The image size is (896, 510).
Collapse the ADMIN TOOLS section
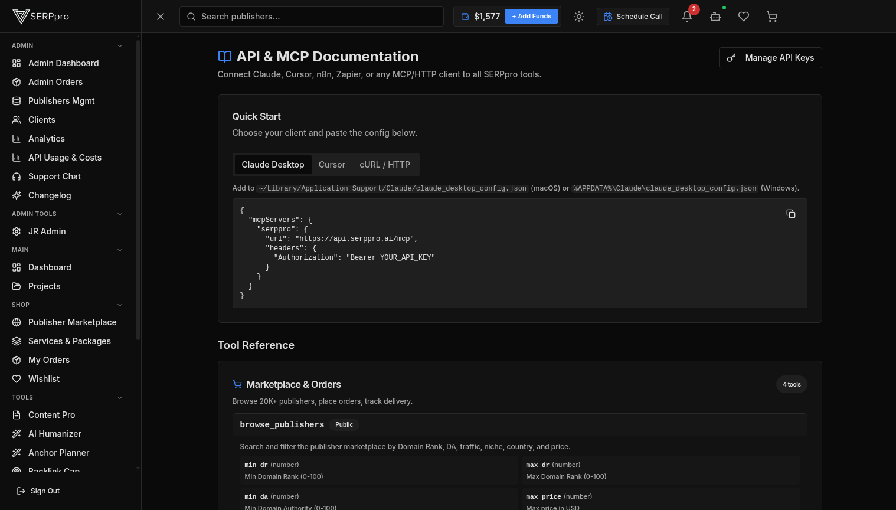(x=120, y=214)
